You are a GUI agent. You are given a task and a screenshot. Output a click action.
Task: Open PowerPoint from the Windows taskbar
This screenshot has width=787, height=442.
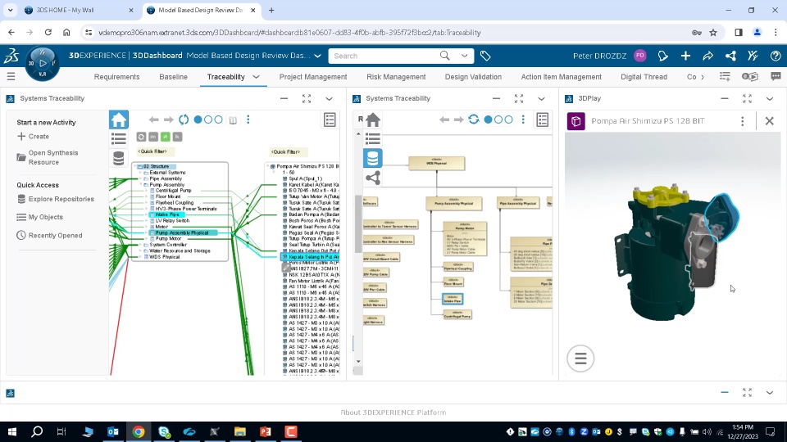pos(266,431)
